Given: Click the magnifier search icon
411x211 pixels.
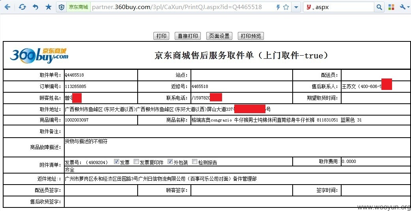Looking at the screenshot, I should [379, 7].
